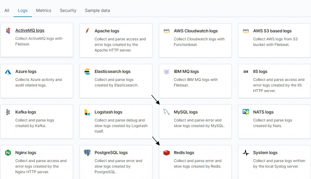Click the NATS logo icon
The height and width of the screenshot is (179, 311).
tap(246, 112)
